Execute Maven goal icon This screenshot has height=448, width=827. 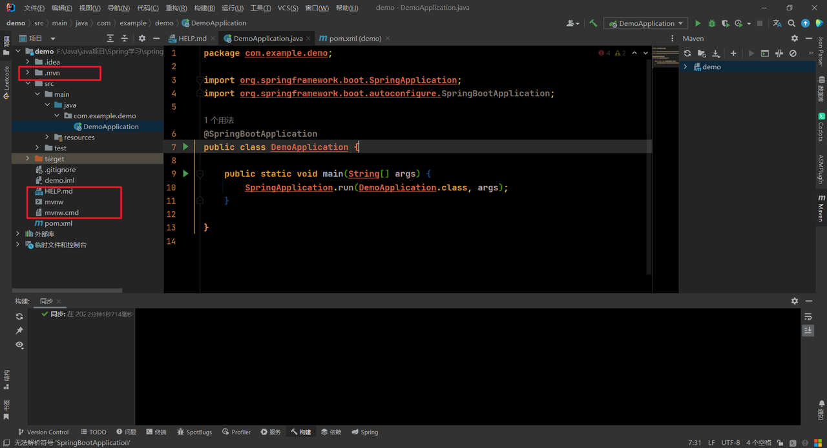765,54
